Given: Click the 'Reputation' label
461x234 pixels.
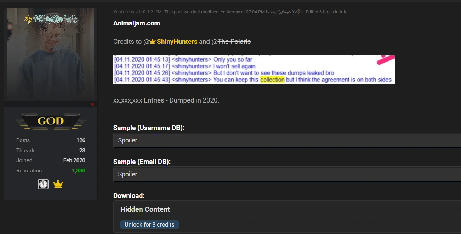Looking at the screenshot, I should pyautogui.click(x=29, y=171).
